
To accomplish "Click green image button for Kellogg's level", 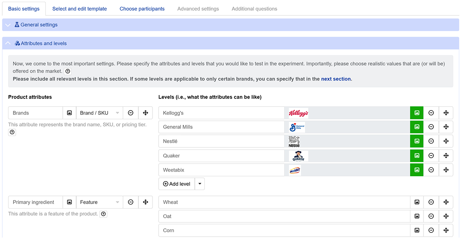I will 417,113.
